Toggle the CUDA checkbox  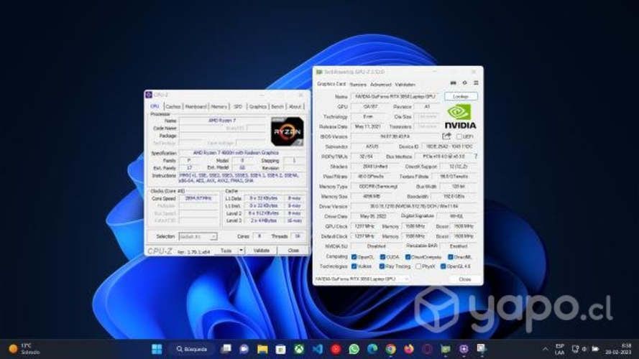(382, 257)
